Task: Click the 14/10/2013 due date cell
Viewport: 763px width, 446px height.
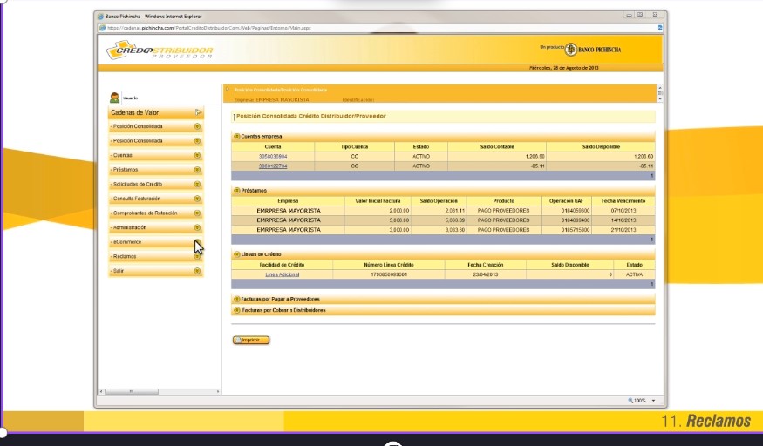Action: click(623, 220)
